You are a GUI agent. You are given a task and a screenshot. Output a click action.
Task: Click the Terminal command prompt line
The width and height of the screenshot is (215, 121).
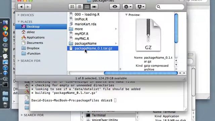pos(74,100)
